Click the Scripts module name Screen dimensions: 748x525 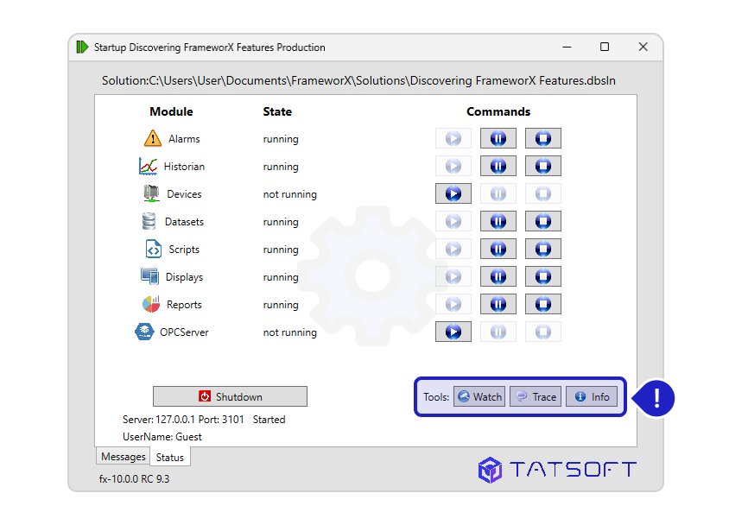click(x=184, y=250)
